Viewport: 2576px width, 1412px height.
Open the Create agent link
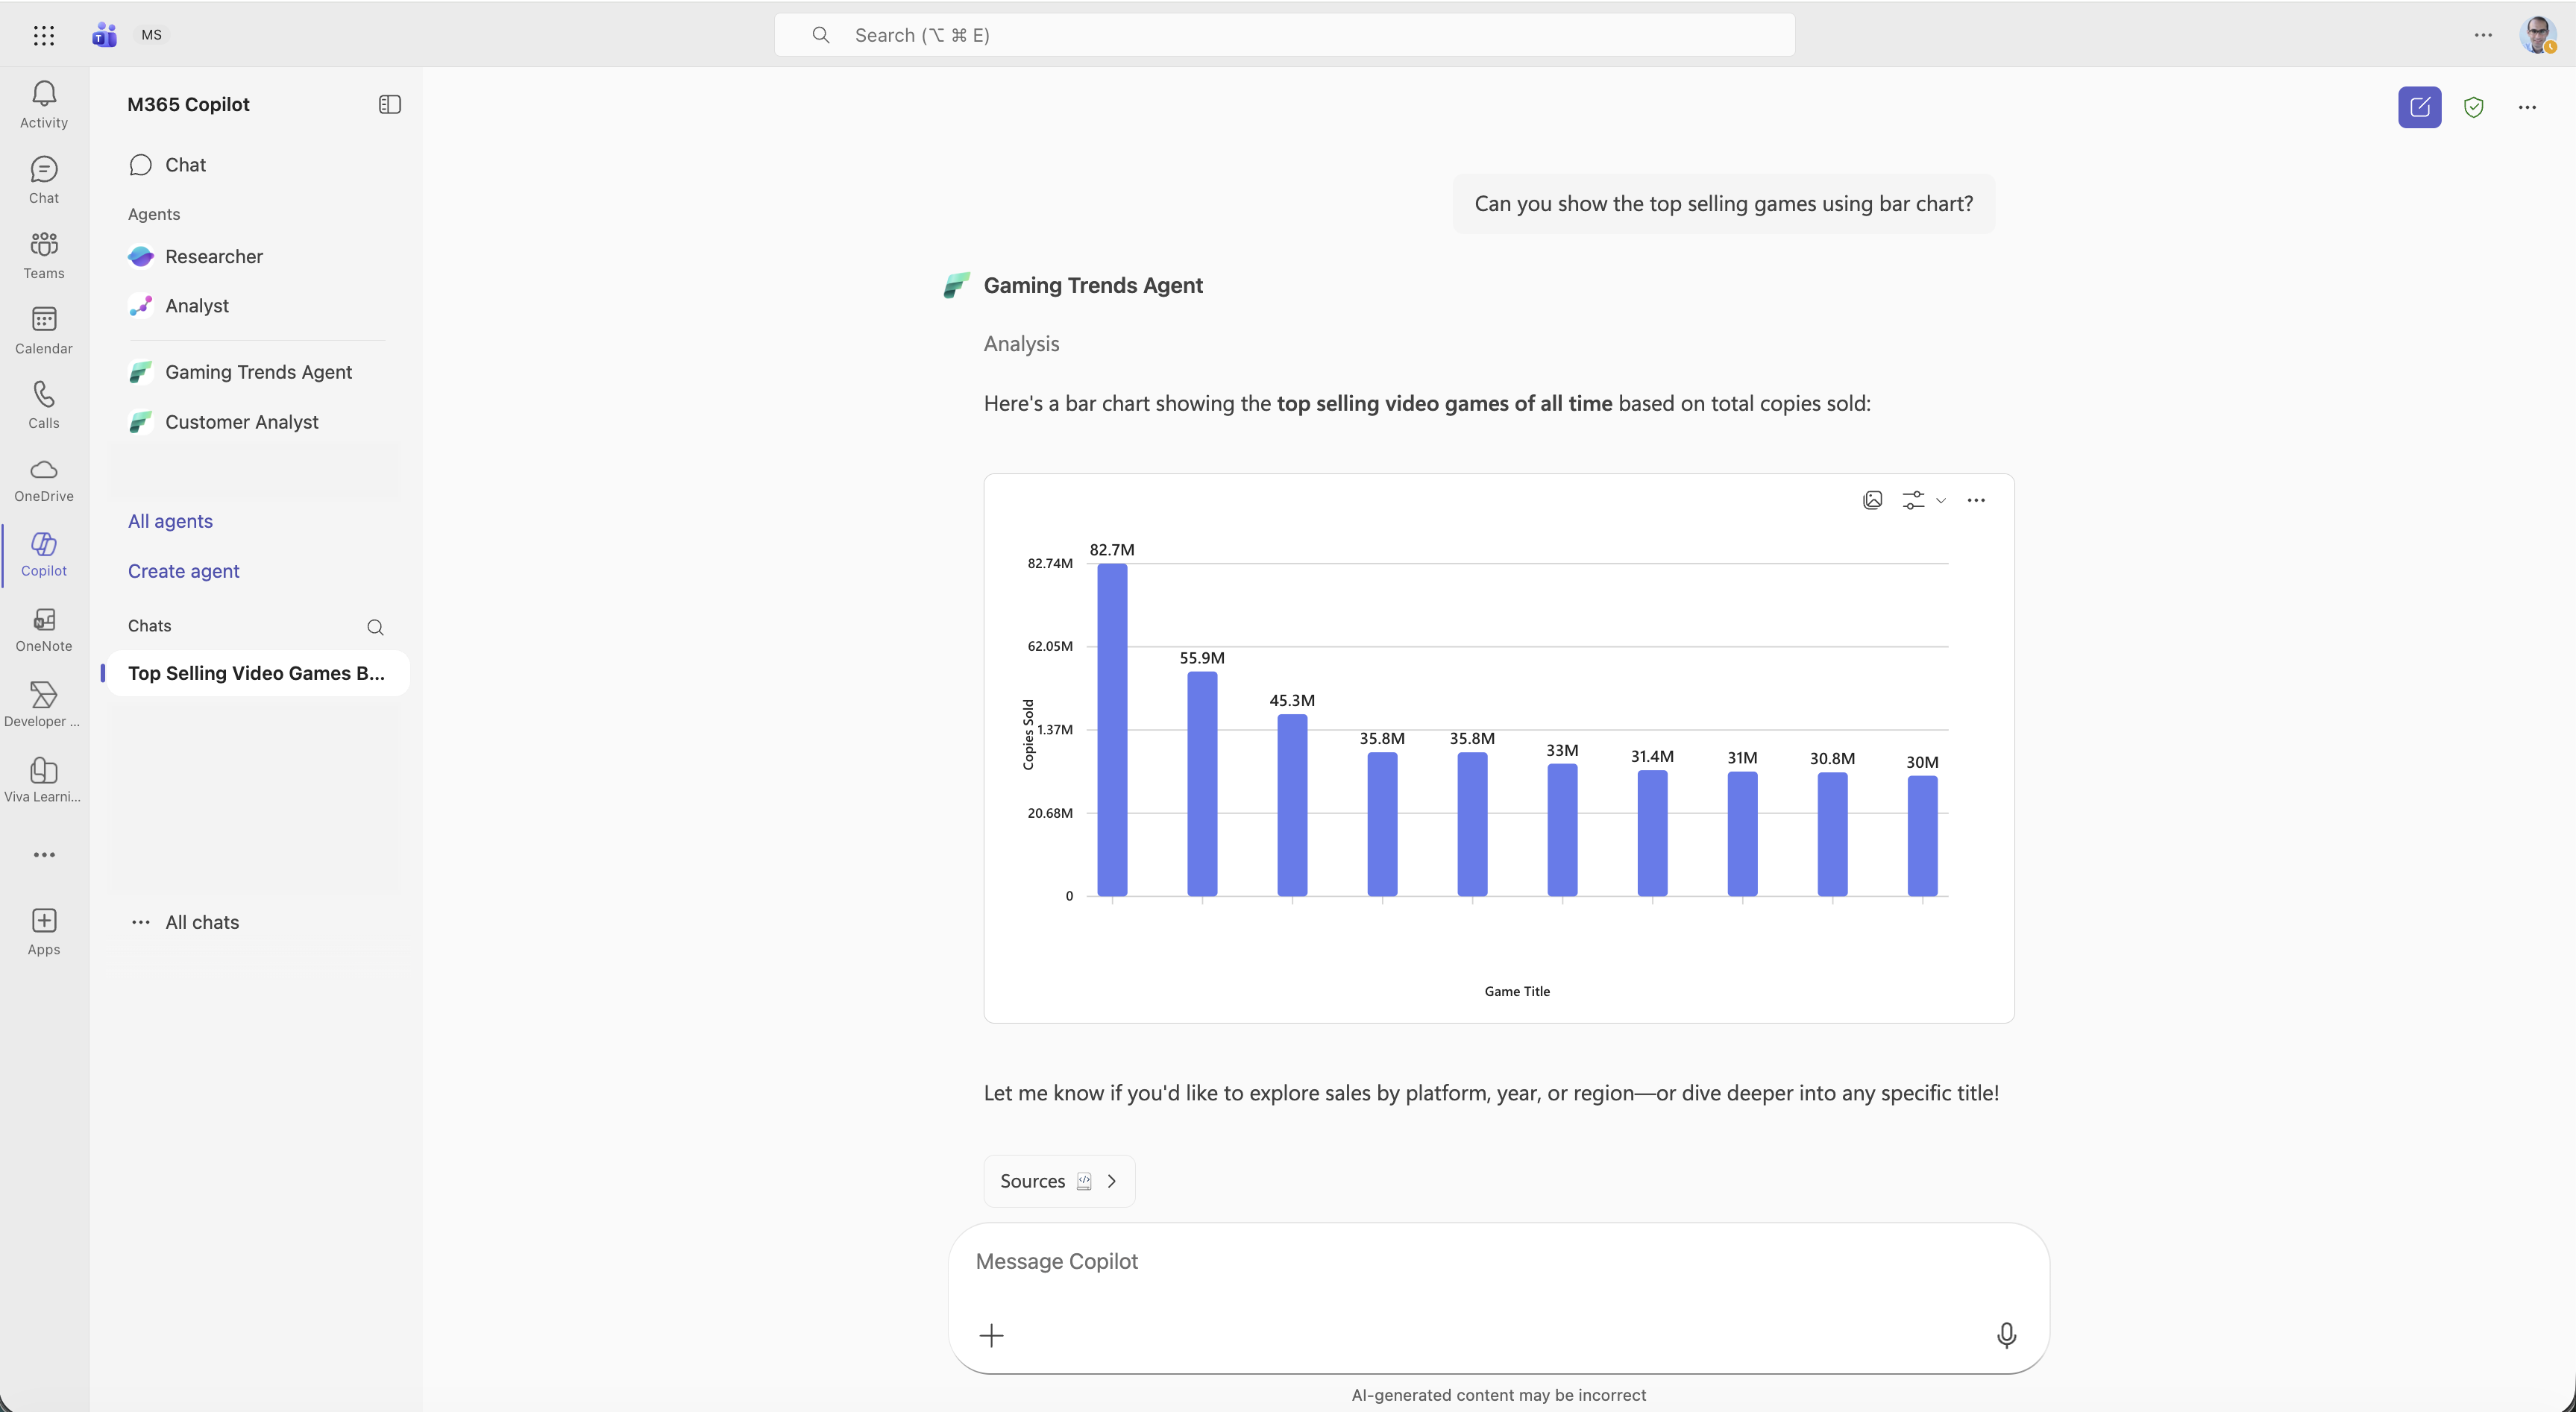(x=183, y=570)
